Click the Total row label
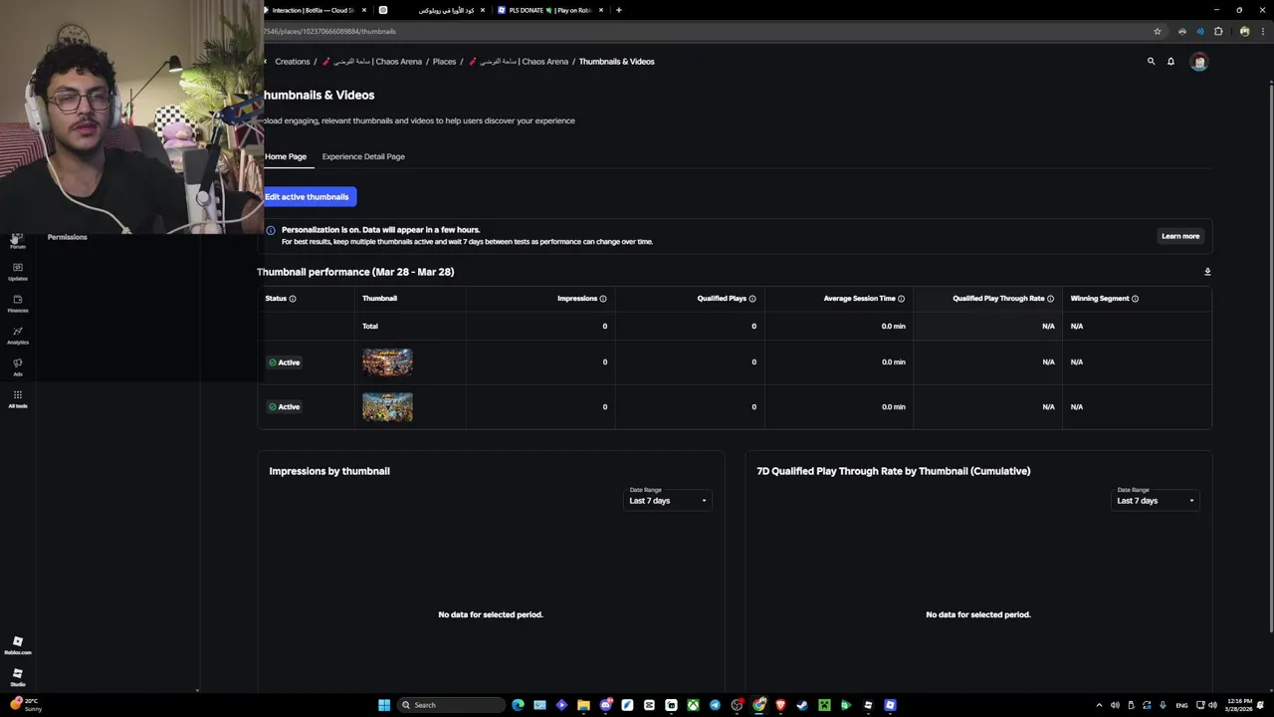1274x717 pixels. [370, 327]
